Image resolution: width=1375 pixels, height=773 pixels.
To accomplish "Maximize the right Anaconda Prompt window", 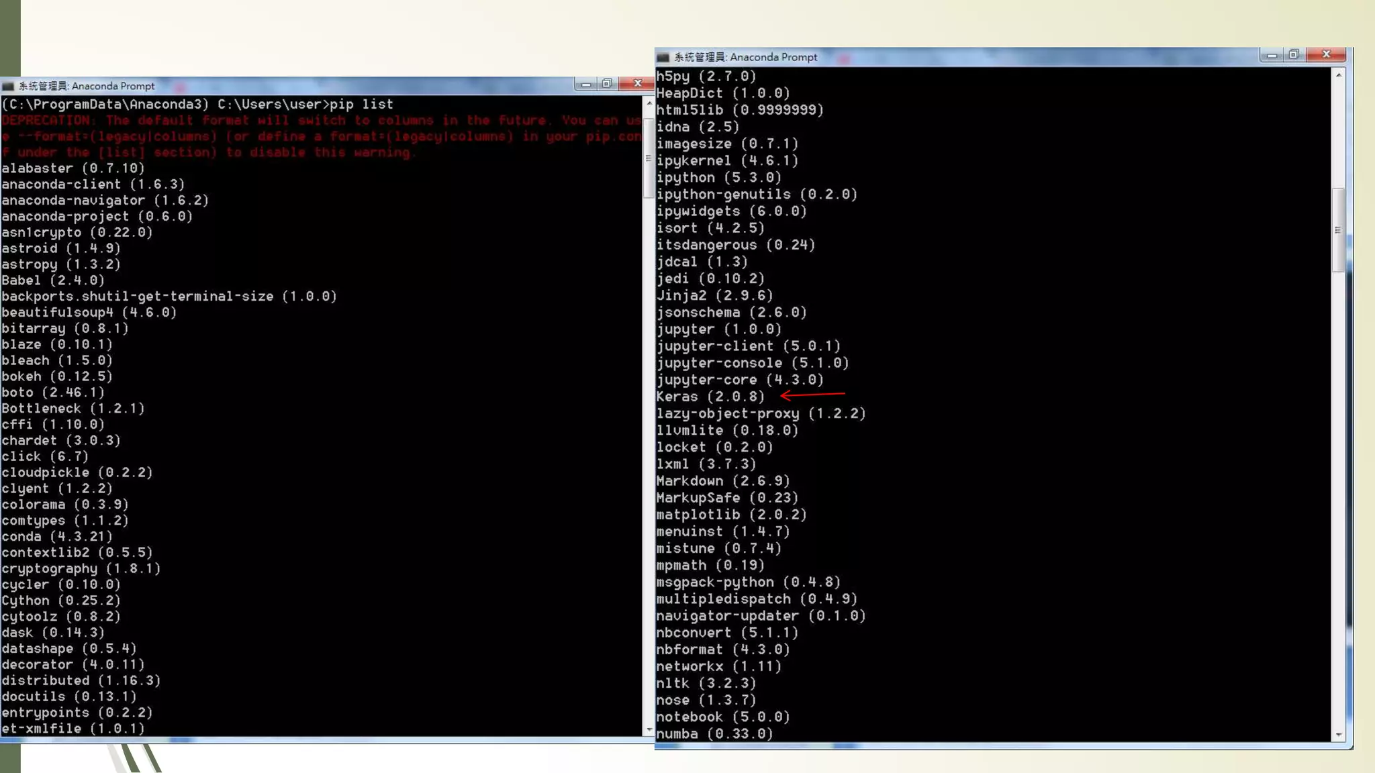I will (x=1294, y=55).
